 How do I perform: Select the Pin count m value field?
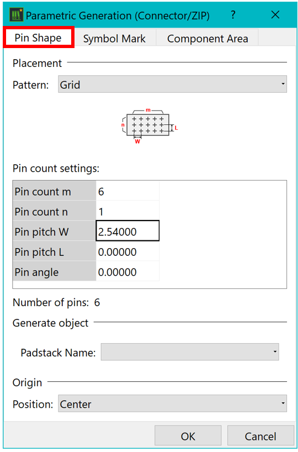coord(127,192)
